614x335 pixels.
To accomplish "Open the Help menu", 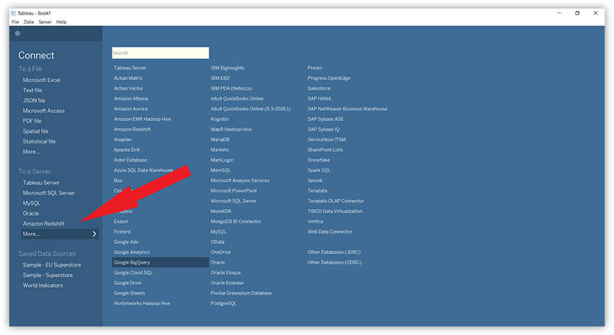I will (x=61, y=22).
